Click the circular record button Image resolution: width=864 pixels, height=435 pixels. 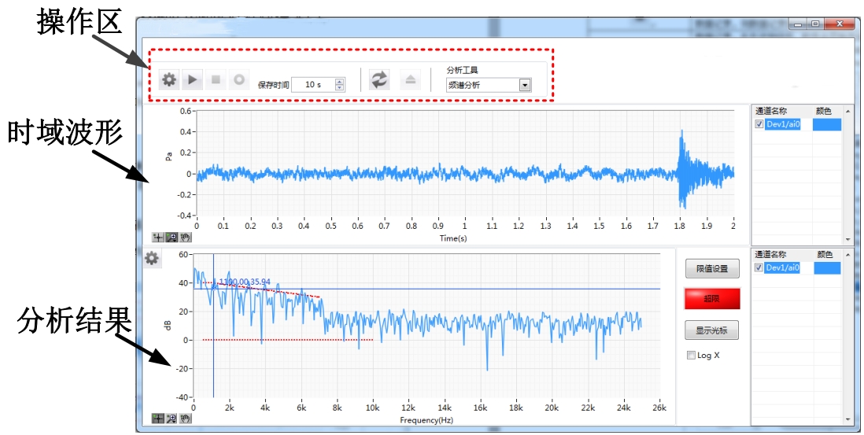click(238, 79)
